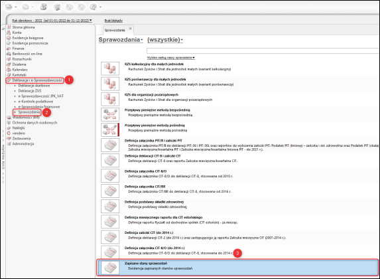The width and height of the screenshot is (380, 279).
Task: Click the Brak blokady link
Action: point(113,21)
